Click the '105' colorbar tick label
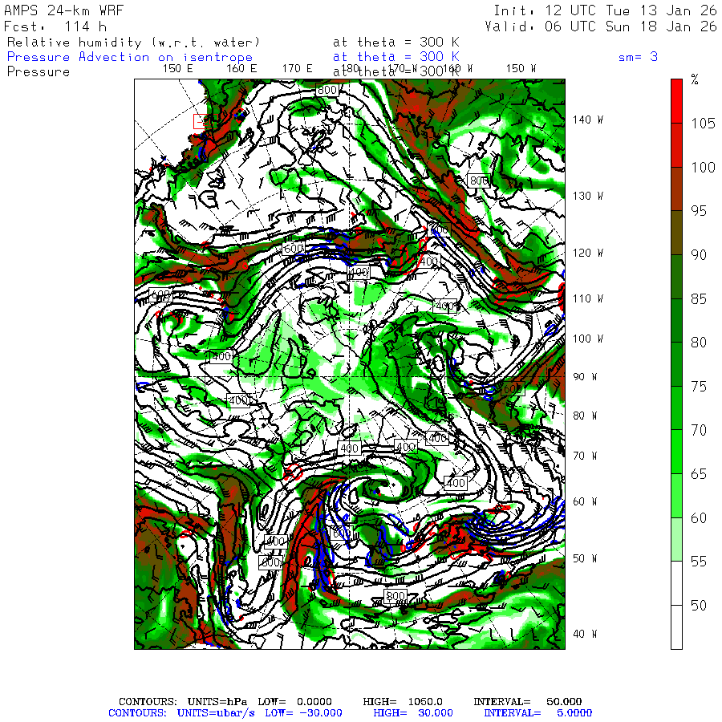Viewport: 722px width, 722px height. click(703, 124)
